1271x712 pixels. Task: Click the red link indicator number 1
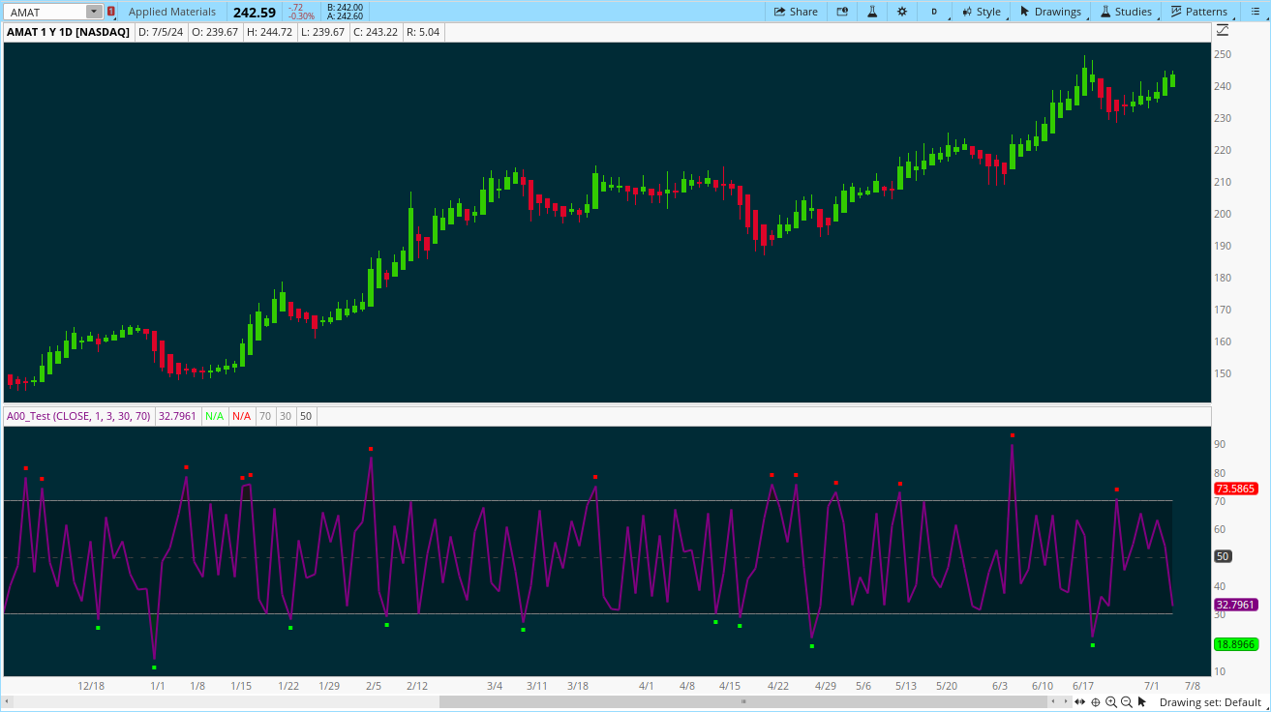pos(111,12)
